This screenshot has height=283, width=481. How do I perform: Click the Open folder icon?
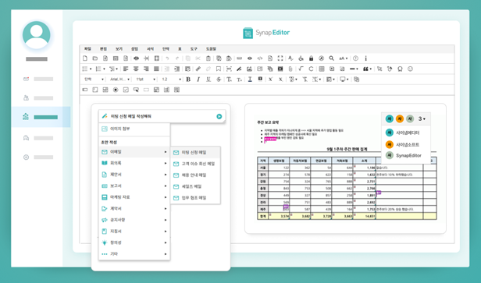click(x=95, y=58)
